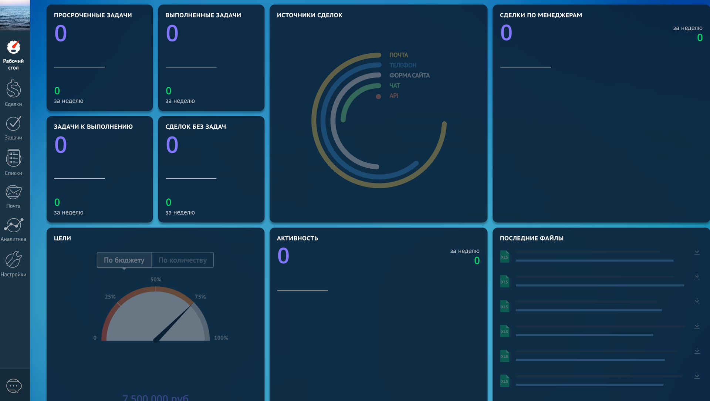Switch goals to По количеству tab
Viewport: 710px width, 401px height.
tap(183, 260)
